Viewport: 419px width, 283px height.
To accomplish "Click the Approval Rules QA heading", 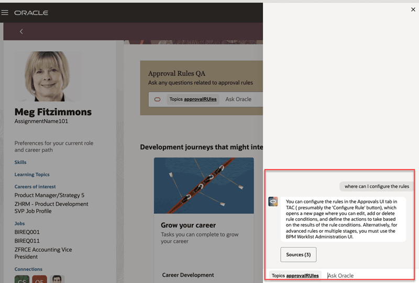I will click(x=177, y=73).
